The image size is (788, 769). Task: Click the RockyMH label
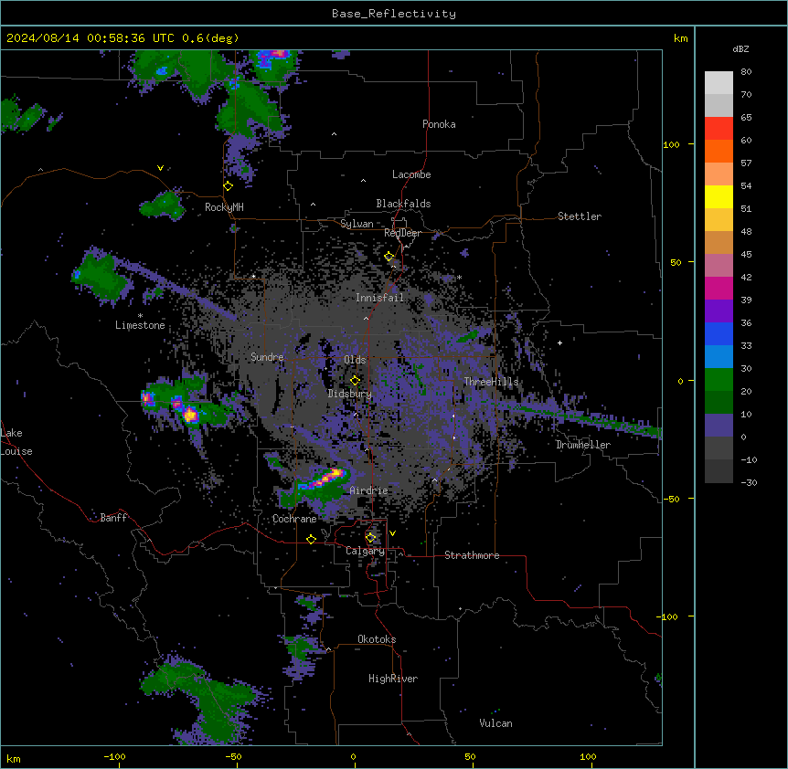[224, 206]
